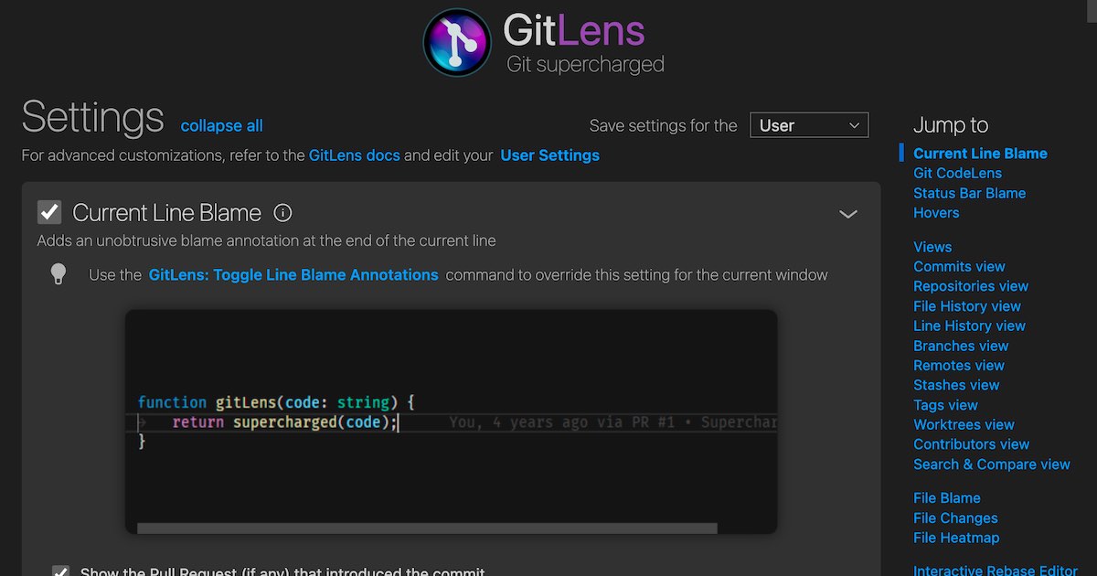The width and height of the screenshot is (1097, 576).
Task: Click the lightbulb tip icon
Action: click(58, 272)
